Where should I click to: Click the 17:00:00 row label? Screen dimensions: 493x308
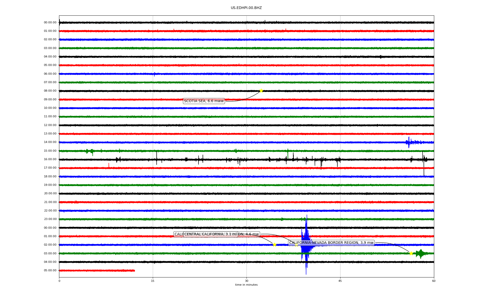click(x=50, y=168)
